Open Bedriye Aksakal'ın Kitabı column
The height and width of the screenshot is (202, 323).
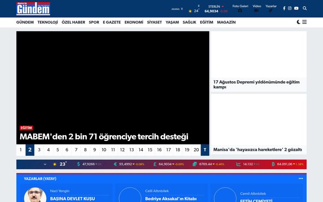[171, 199]
